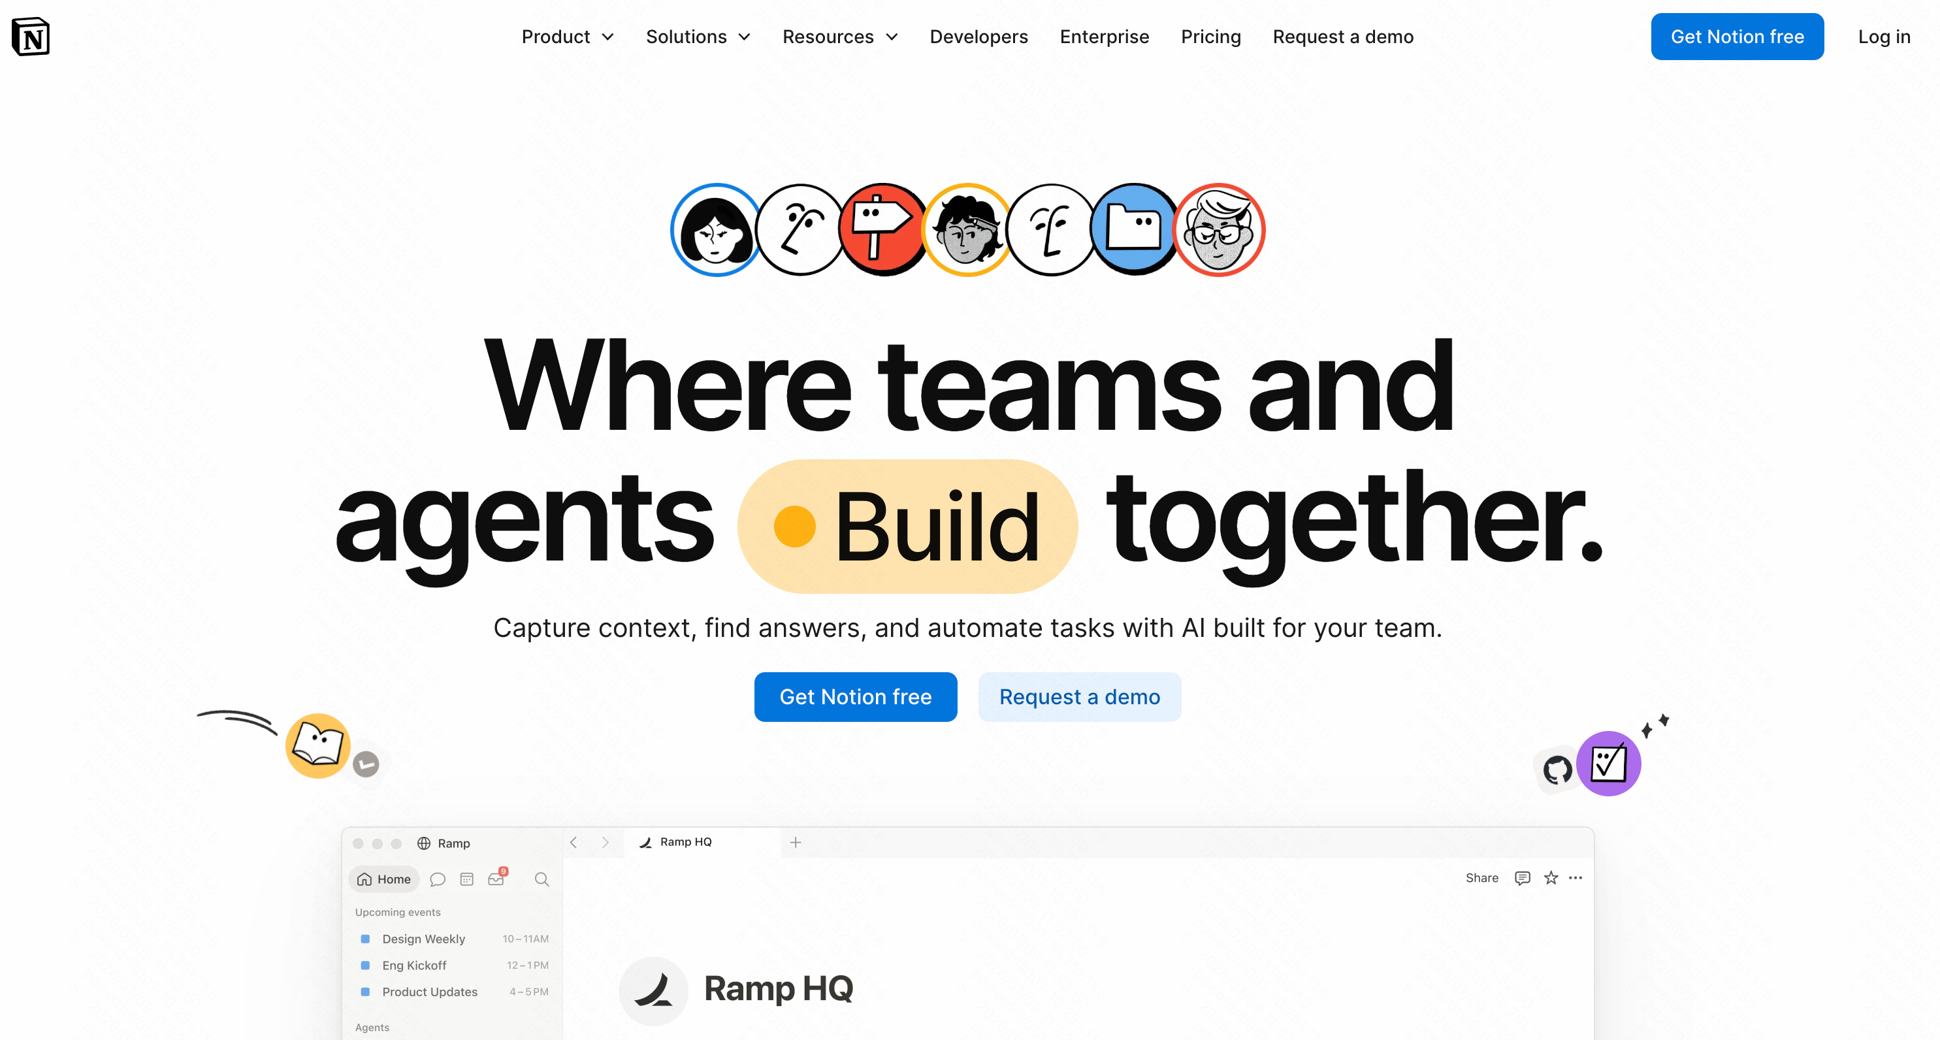Image resolution: width=1940 pixels, height=1040 pixels.
Task: Click the GitHub icon
Action: pyautogui.click(x=1557, y=770)
